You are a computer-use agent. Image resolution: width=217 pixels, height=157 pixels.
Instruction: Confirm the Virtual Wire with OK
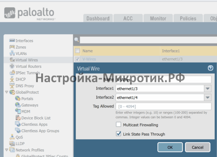(170, 147)
